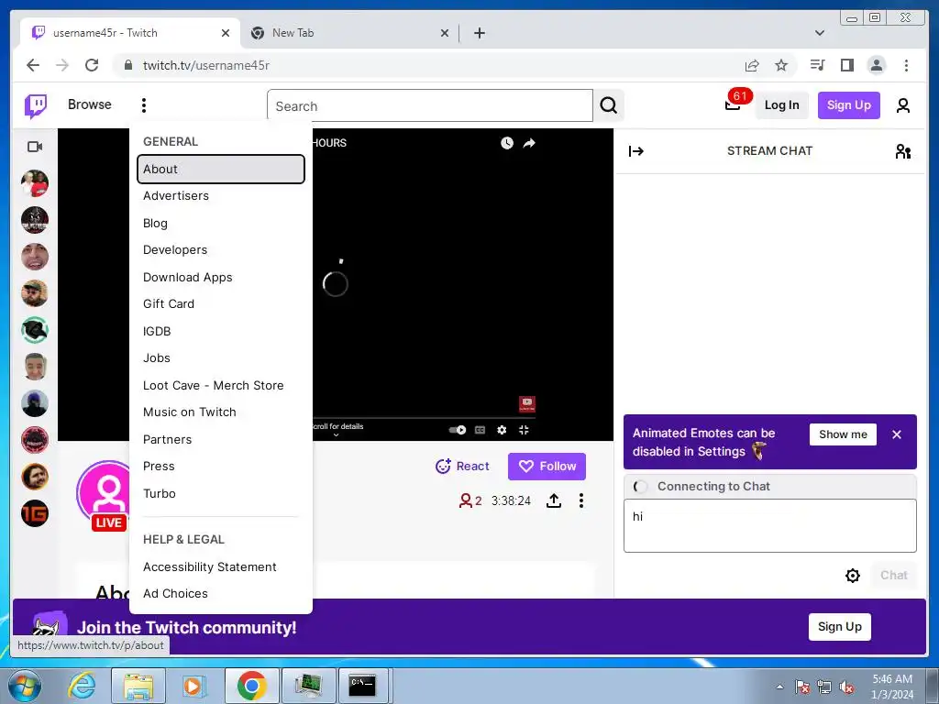Reload the page in Chrome
The image size is (939, 704).
pos(92,65)
